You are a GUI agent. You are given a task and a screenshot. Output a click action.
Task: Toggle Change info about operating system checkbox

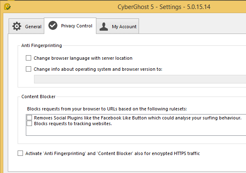coord(28,69)
